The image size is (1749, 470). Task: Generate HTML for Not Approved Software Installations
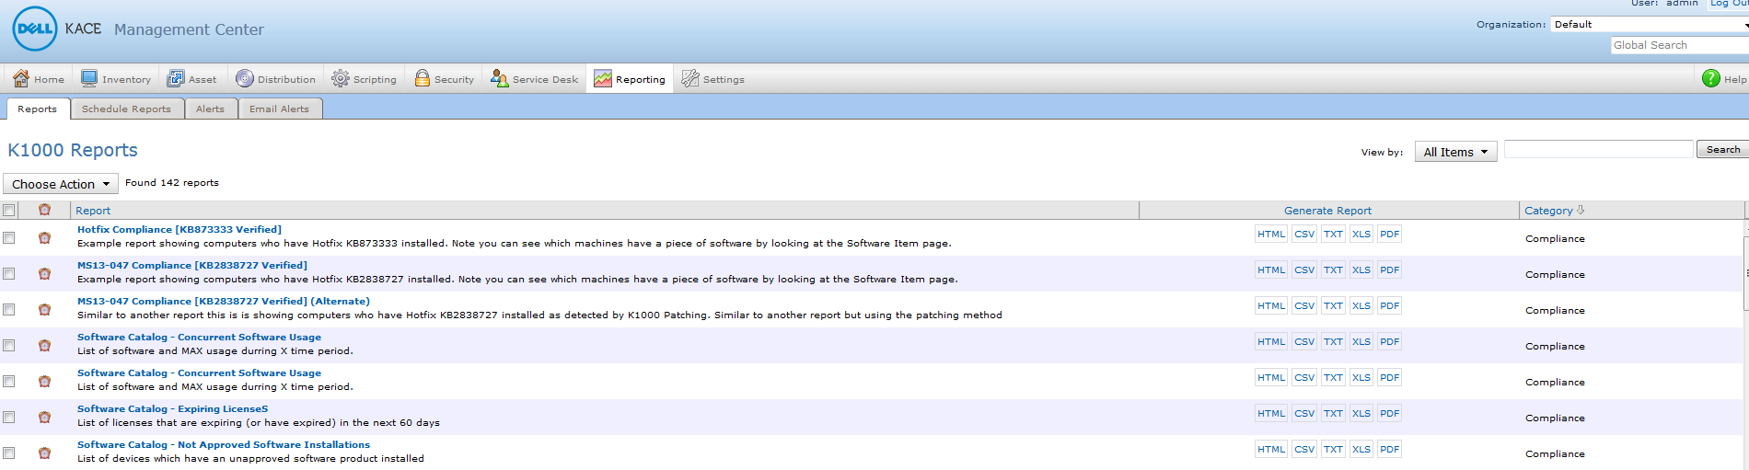pyautogui.click(x=1271, y=449)
